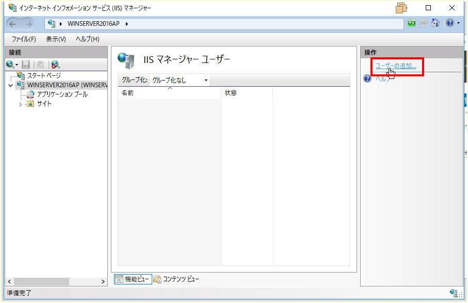Open the top-right Help question mark icon
Screen dimensions: 468x303
coord(450,23)
